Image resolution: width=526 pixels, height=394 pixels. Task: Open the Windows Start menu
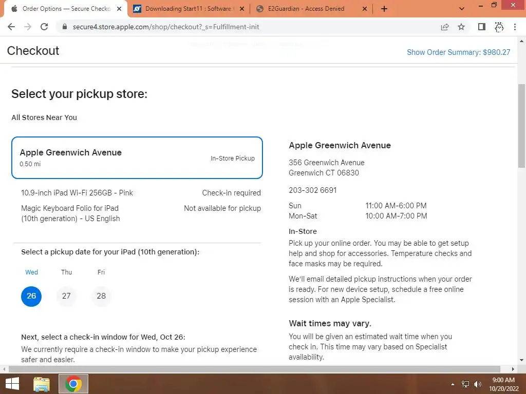tap(12, 384)
